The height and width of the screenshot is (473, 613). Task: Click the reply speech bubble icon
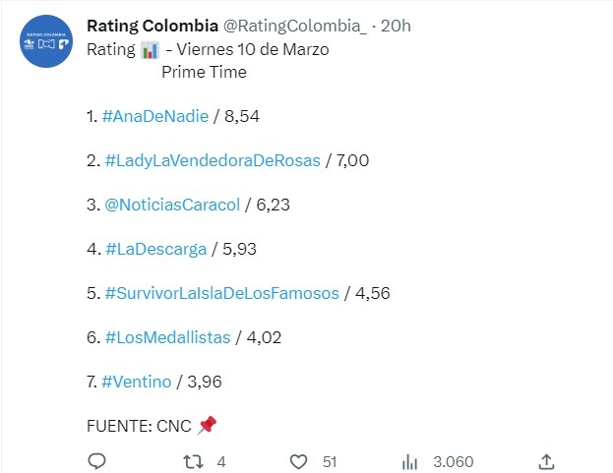(96, 460)
